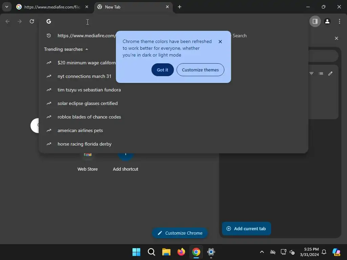Click trending arrow icon beside horse racing
This screenshot has width=347, height=260.
[x=49, y=144]
